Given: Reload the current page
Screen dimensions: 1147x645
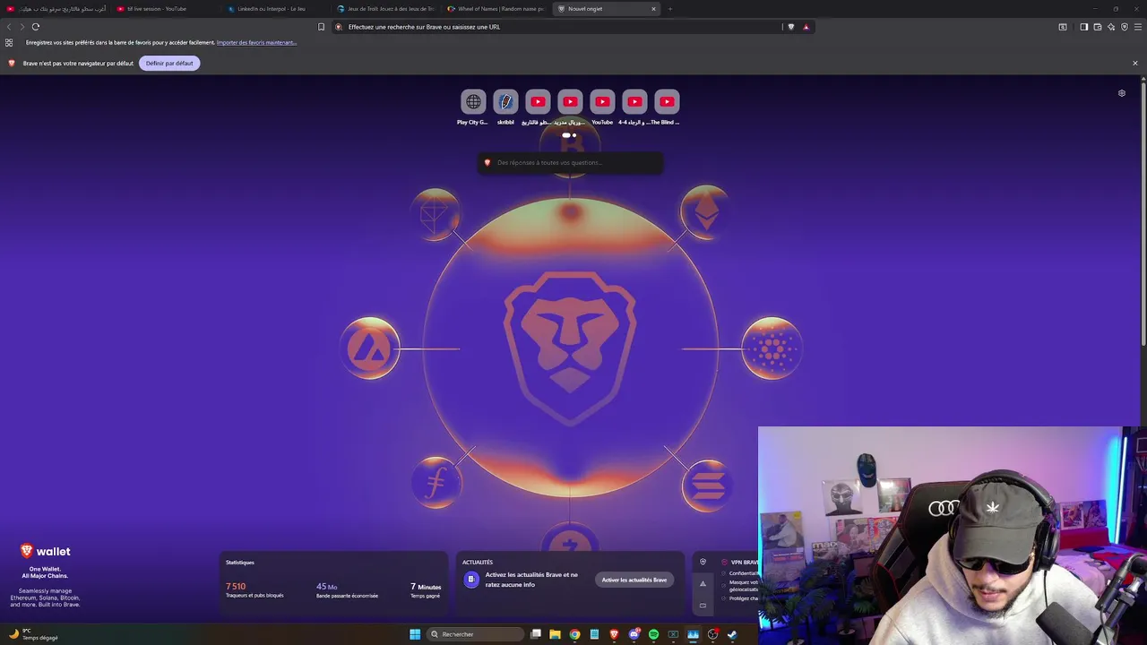Looking at the screenshot, I should coord(36,27).
